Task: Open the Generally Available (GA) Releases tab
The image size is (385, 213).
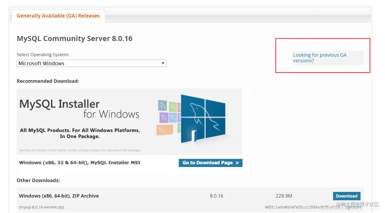Action: pos(58,16)
